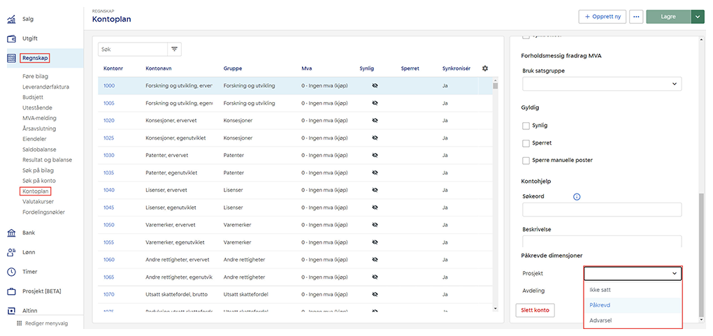Check Sperre manuelle poster option
Viewport: 713px width, 336px height.
[x=526, y=161]
